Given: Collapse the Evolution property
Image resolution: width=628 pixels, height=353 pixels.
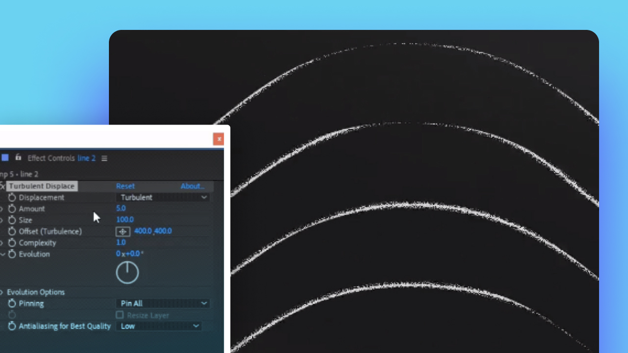Looking at the screenshot, I should pos(2,254).
